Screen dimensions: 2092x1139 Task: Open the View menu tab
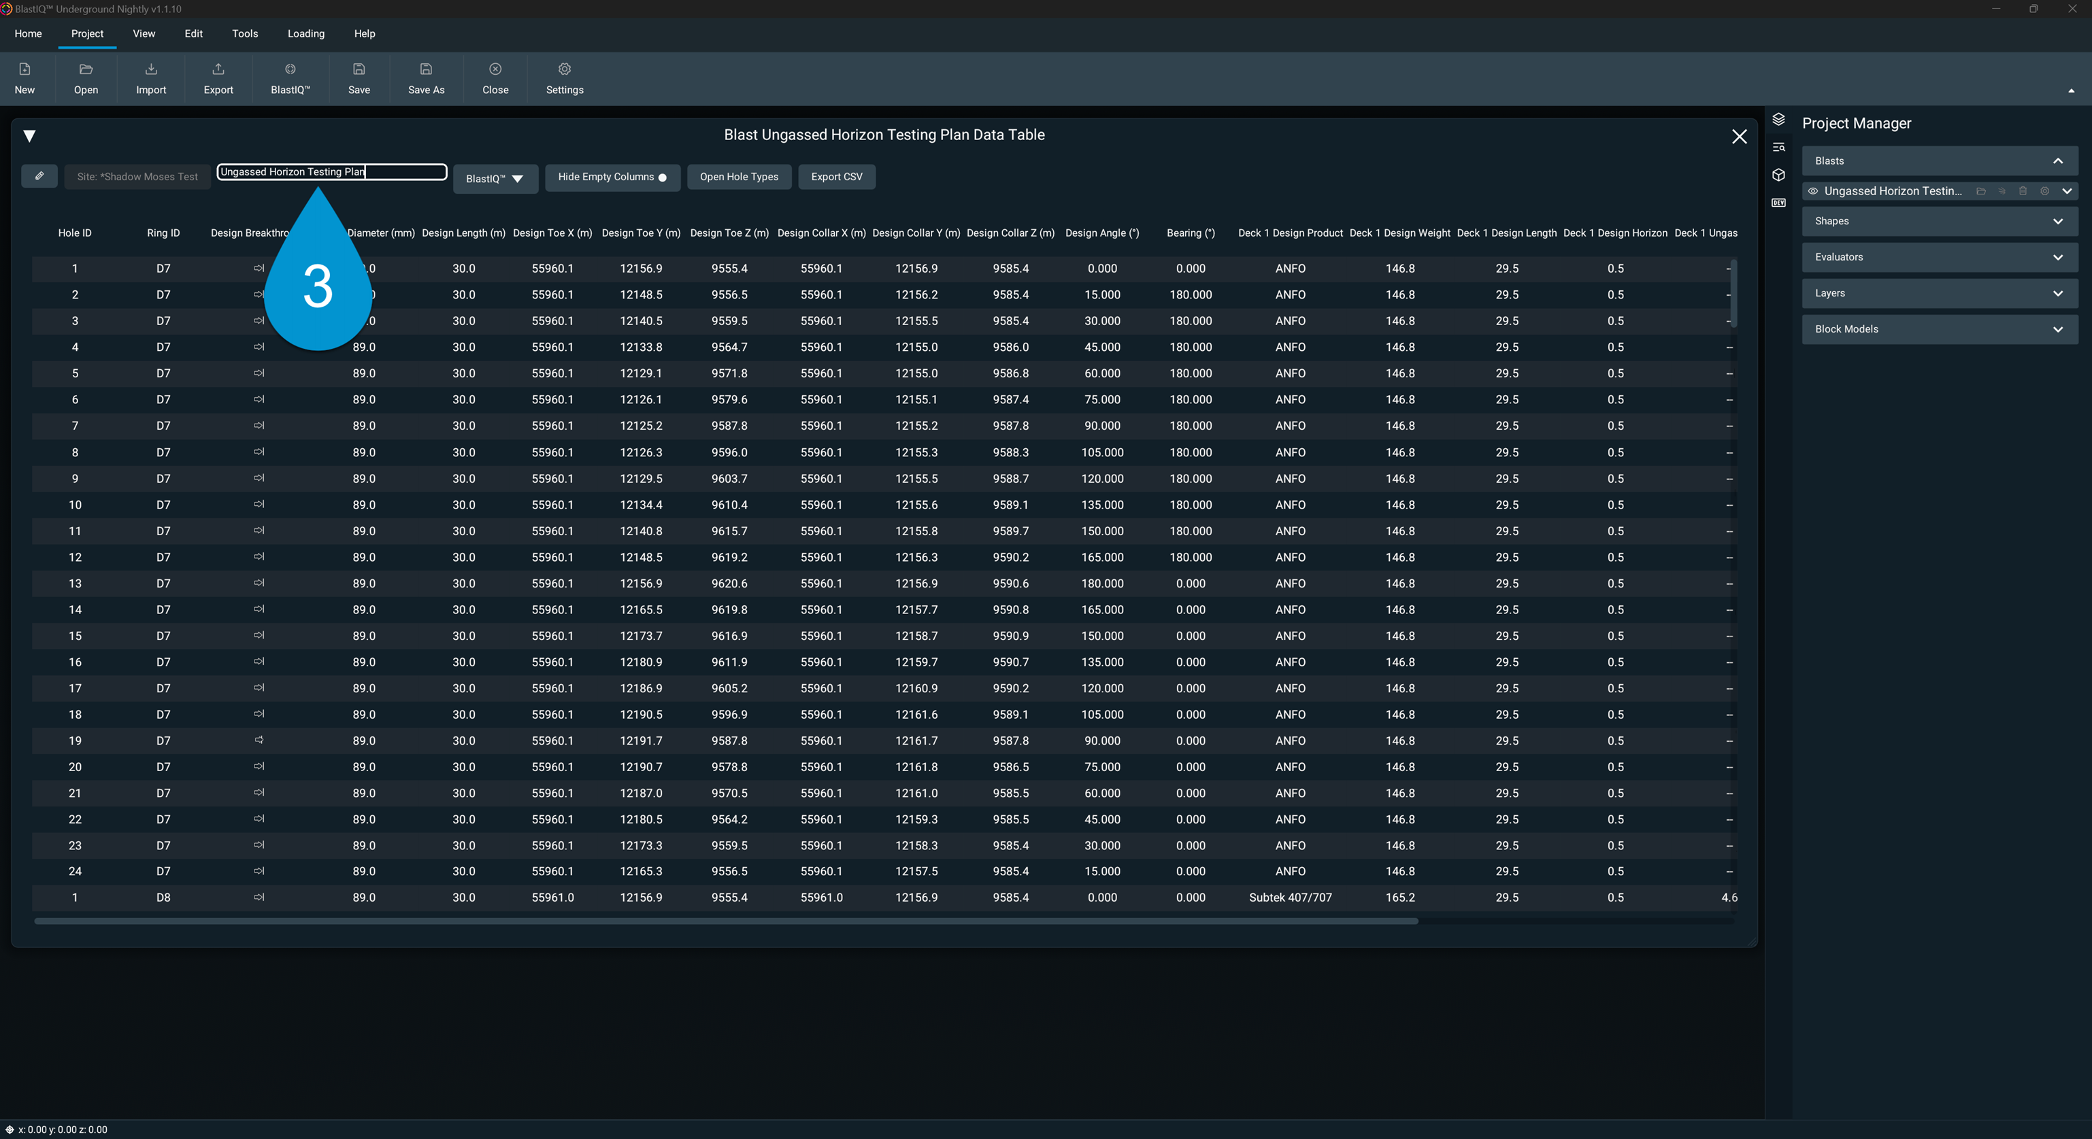click(x=144, y=34)
